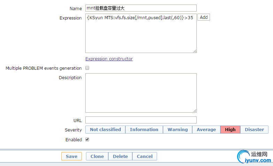
Task: Click inside the Description text area
Action: pyautogui.click(x=141, y=93)
